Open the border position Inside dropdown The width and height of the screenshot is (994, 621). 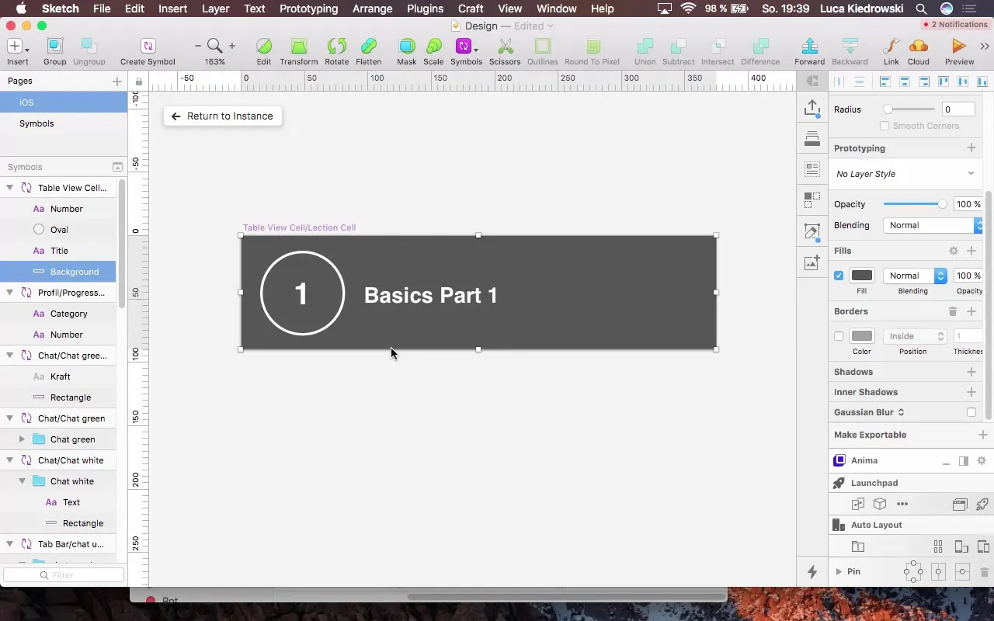(x=915, y=336)
